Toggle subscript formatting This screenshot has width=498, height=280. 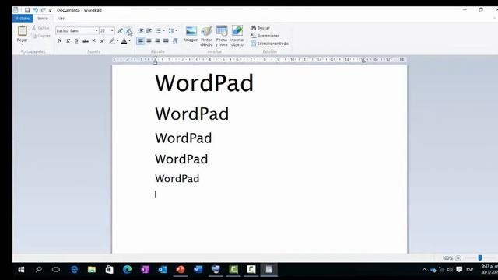click(94, 40)
